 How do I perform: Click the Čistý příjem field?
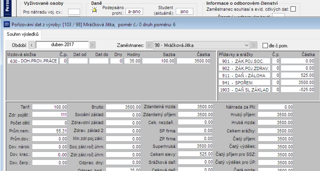click(276, 139)
